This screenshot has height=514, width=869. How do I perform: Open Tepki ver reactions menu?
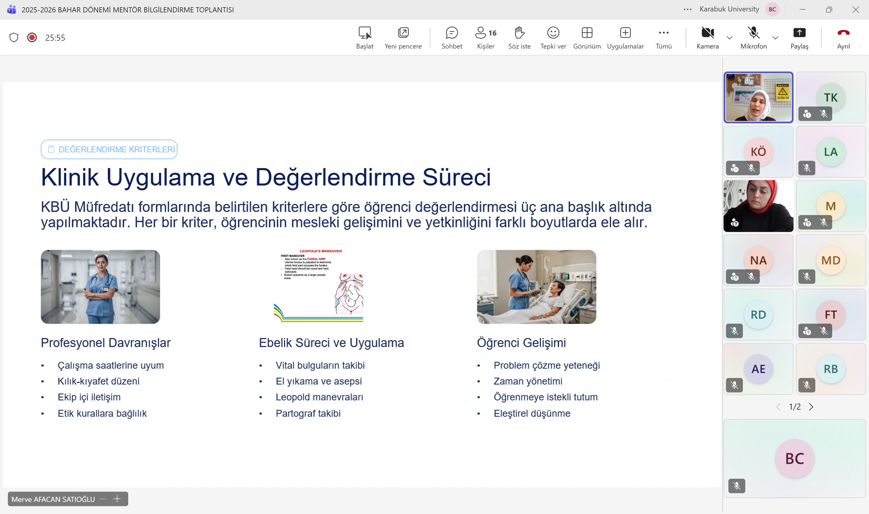[x=553, y=37]
